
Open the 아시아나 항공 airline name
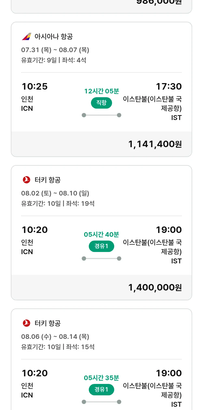coord(54,36)
